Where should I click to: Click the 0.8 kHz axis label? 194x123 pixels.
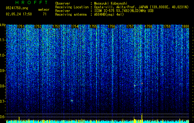[x=2, y=86]
